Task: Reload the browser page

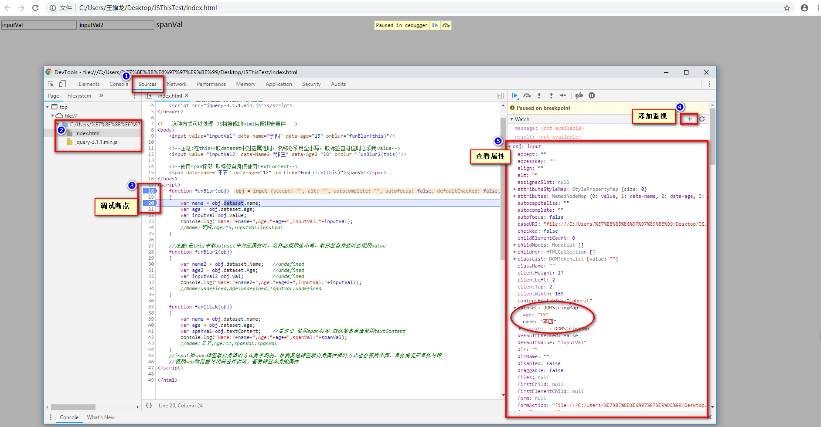Action: (35, 8)
